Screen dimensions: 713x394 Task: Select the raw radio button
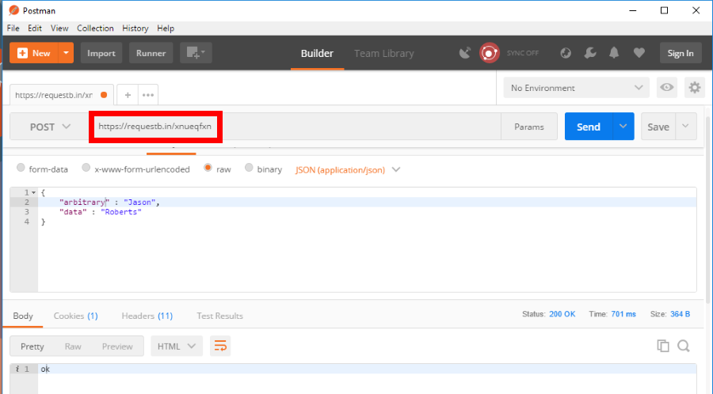click(x=208, y=168)
